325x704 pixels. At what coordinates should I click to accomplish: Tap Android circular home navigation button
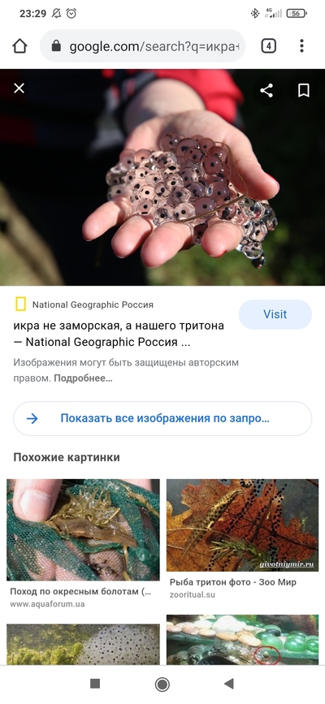click(x=162, y=685)
